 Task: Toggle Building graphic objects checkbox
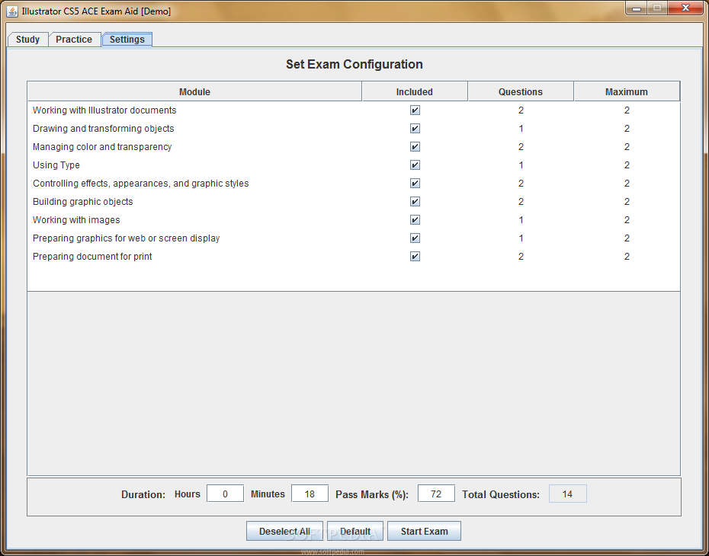click(x=415, y=201)
